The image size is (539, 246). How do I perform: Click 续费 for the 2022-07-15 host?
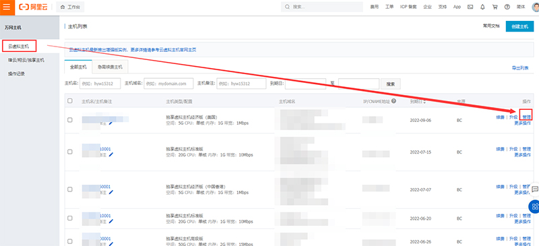[x=500, y=149]
